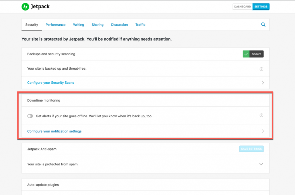Select the Traffic tab
295x195 pixels.
click(140, 25)
